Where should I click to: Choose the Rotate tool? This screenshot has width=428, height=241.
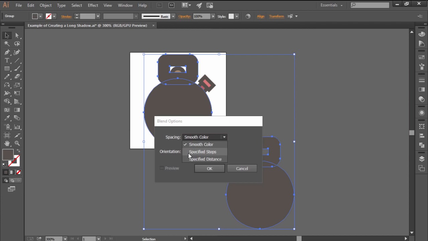(7, 85)
